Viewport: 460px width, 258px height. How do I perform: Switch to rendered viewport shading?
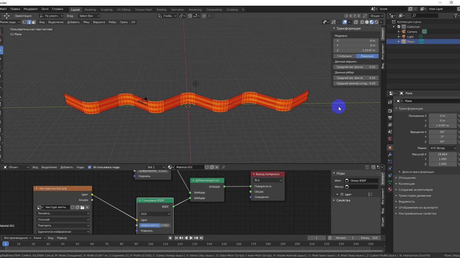click(x=376, y=22)
